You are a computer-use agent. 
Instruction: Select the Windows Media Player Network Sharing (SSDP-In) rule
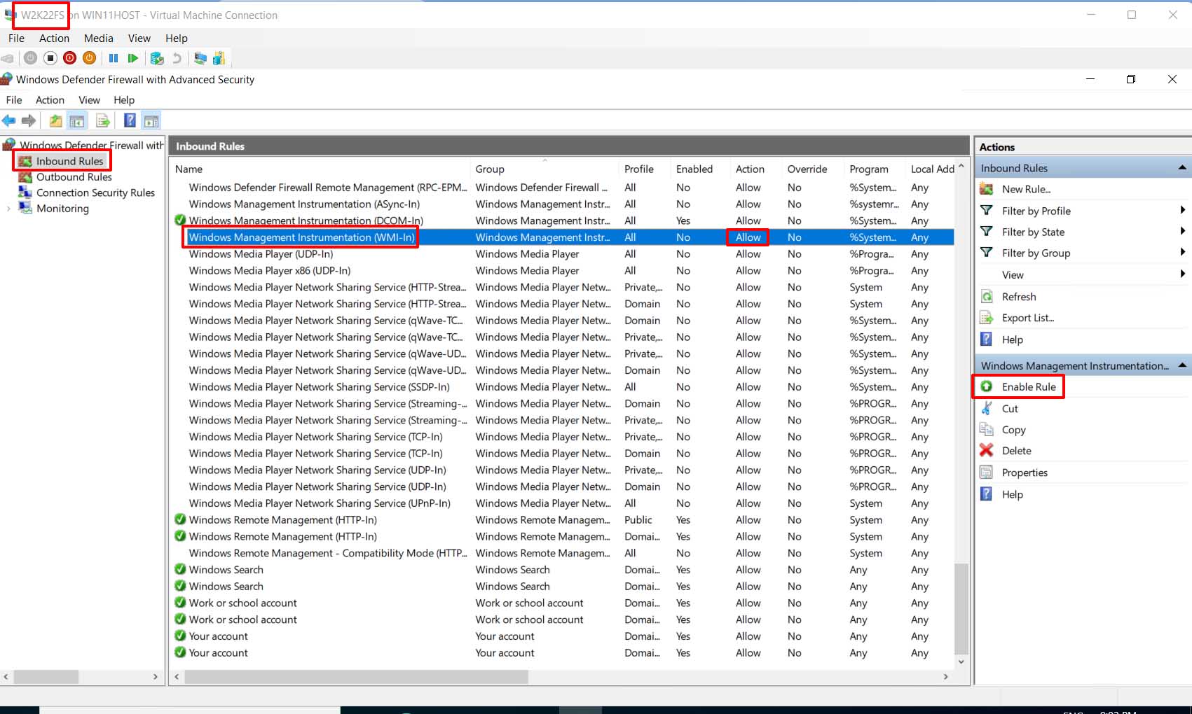coord(563,387)
